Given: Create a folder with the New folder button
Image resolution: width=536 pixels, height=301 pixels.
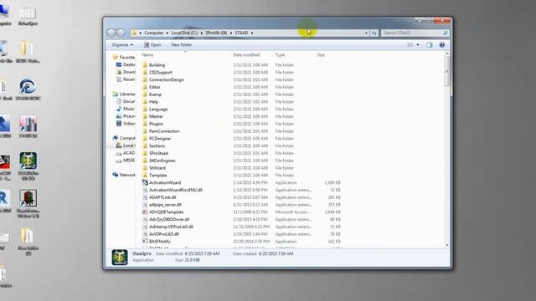Looking at the screenshot, I should (x=182, y=44).
